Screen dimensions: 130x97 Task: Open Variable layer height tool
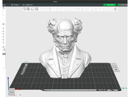pyautogui.click(x=50, y=9)
